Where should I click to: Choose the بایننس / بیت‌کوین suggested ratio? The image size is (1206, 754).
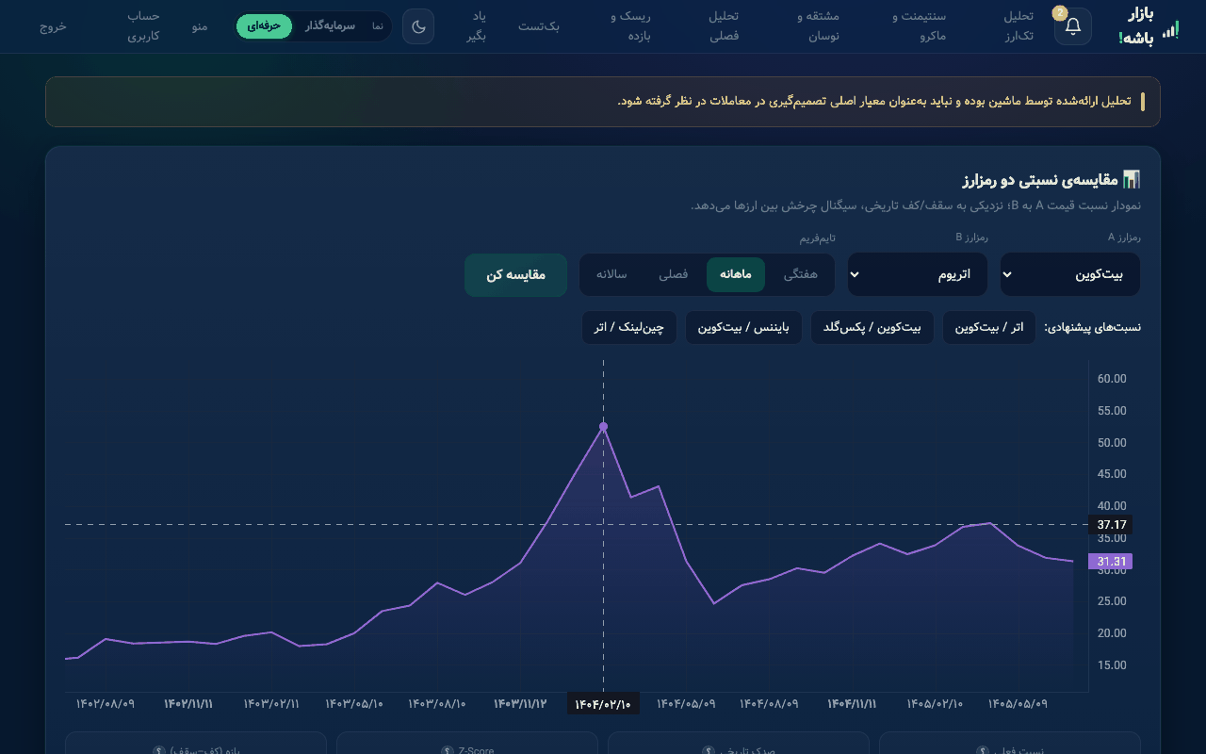[743, 327]
